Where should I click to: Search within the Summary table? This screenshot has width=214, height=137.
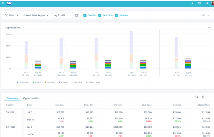tap(197, 97)
